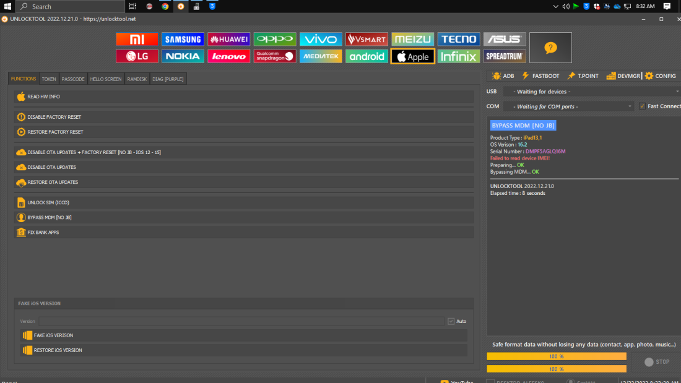Click the serial number DMPF5AGLQ16M

tap(545, 152)
